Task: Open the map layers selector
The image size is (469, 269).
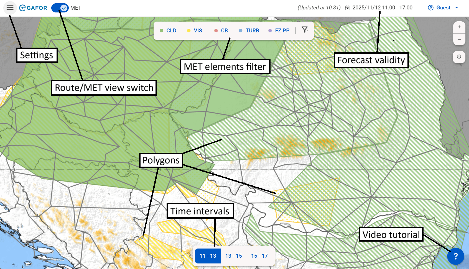Action: (x=459, y=57)
